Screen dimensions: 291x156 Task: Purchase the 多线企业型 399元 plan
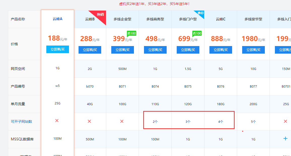[122, 50]
